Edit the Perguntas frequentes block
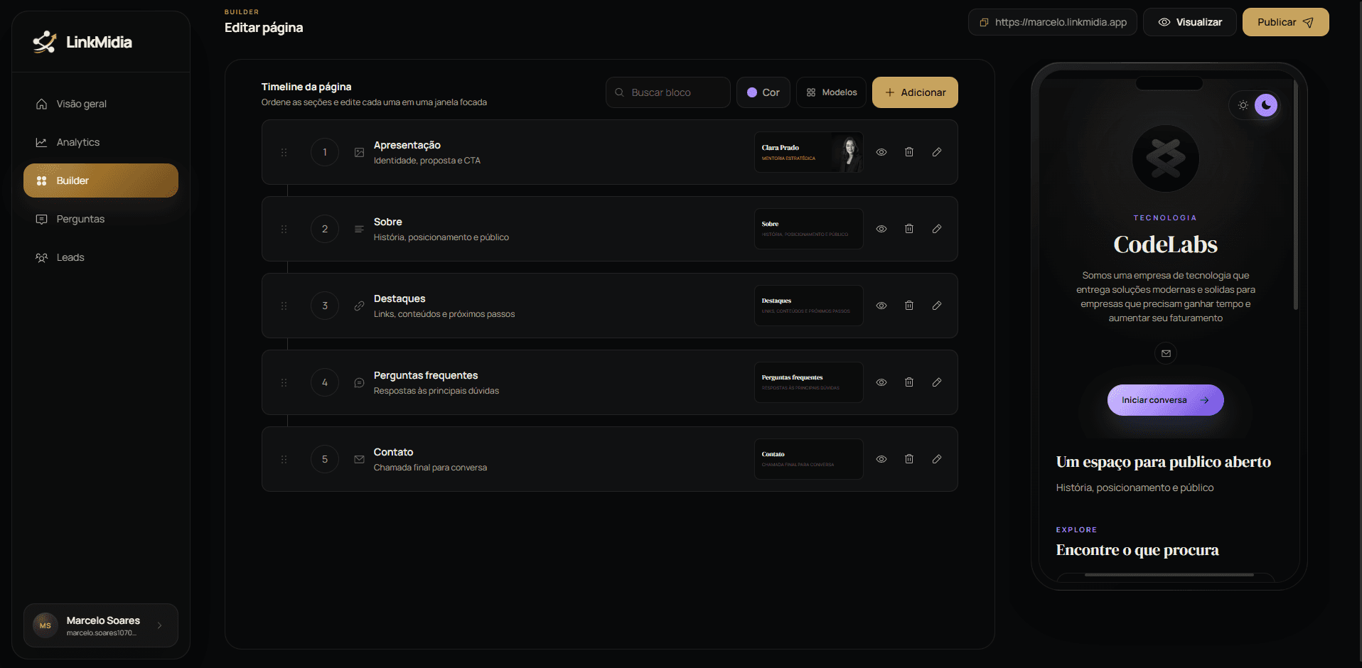This screenshot has height=668, width=1362. pos(937,382)
